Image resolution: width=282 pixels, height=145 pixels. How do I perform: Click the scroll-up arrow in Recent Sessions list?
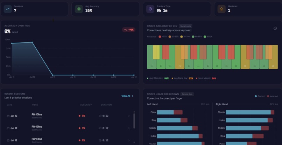[x=134, y=112]
